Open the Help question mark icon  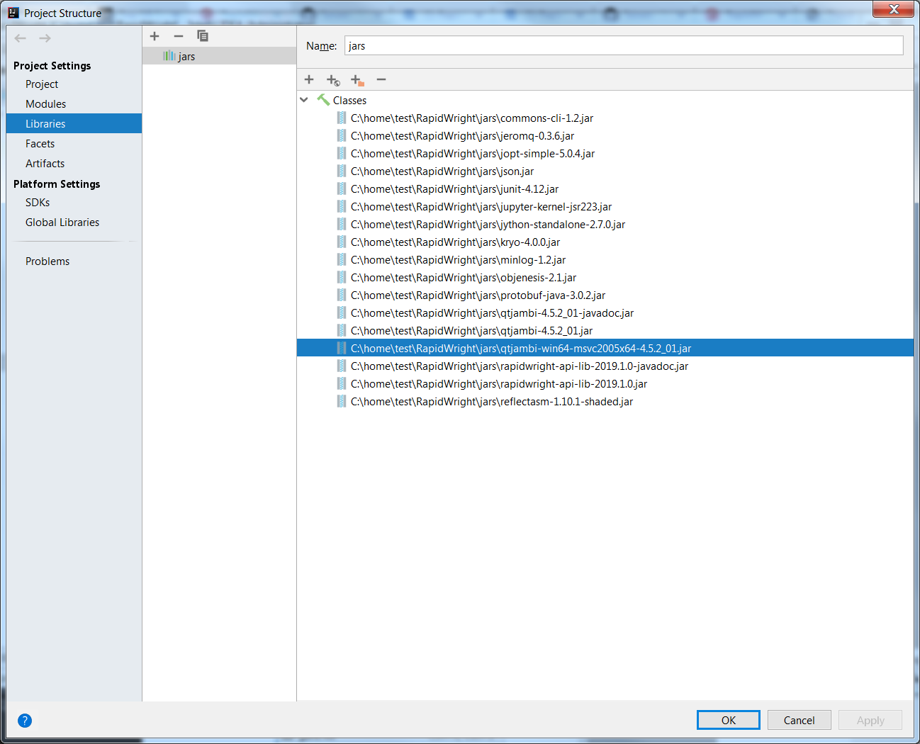(25, 721)
